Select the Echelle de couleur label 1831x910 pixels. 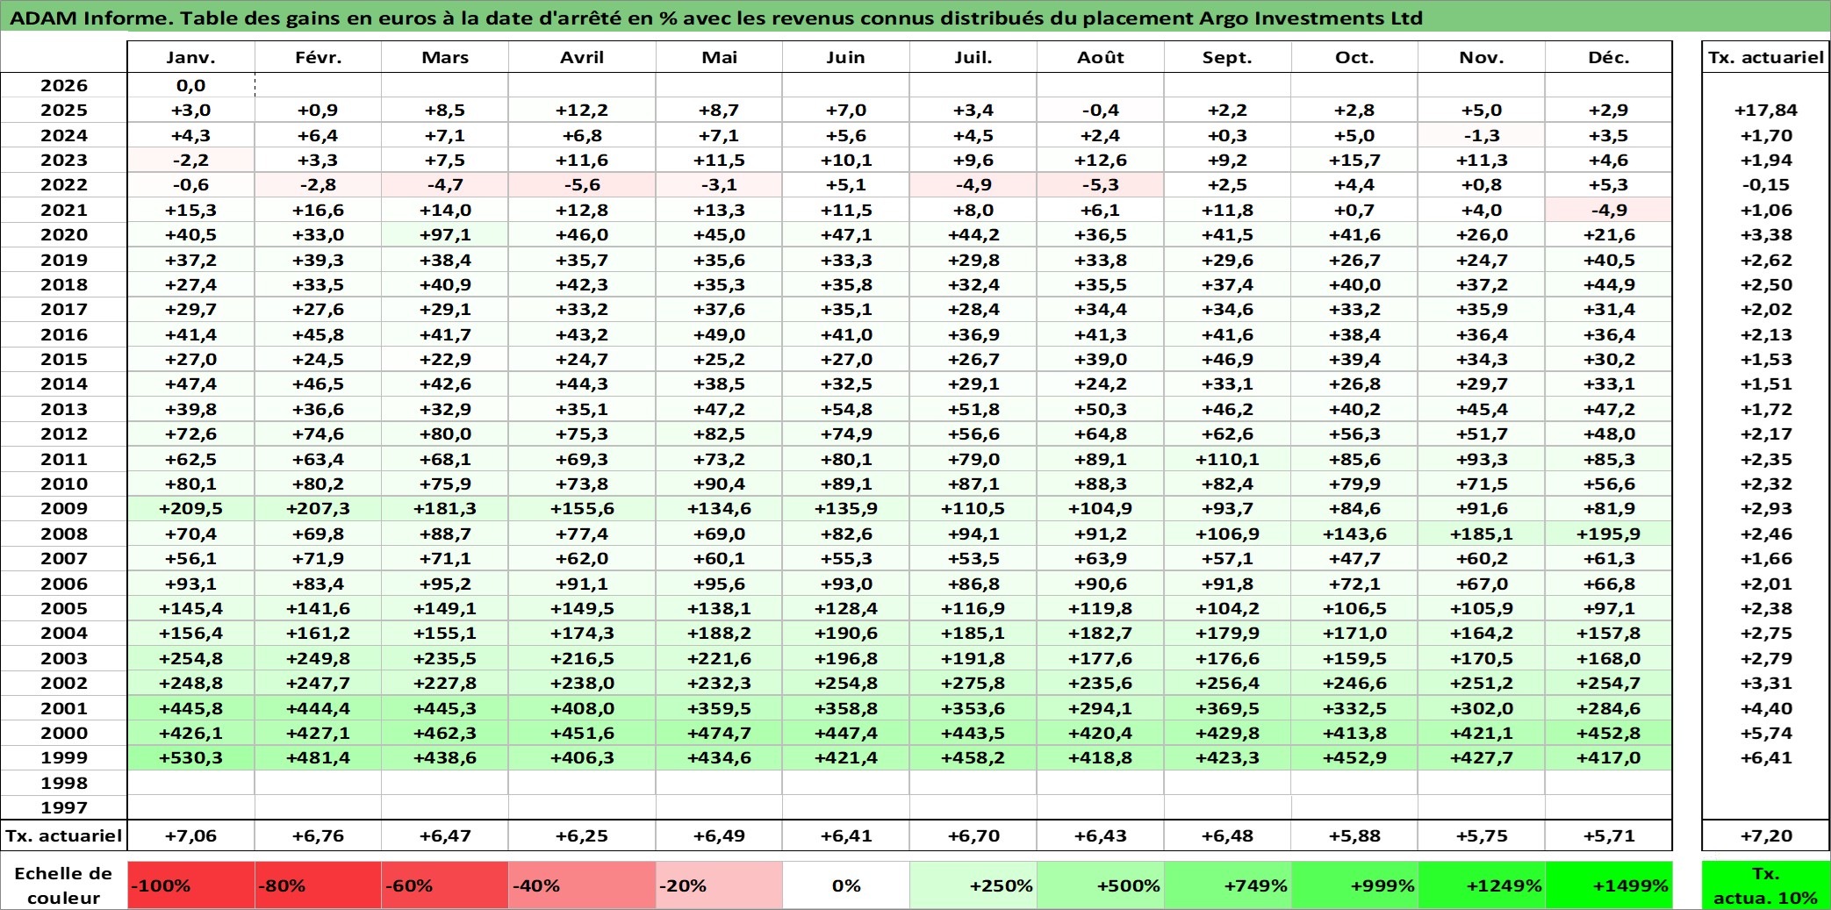click(x=64, y=885)
